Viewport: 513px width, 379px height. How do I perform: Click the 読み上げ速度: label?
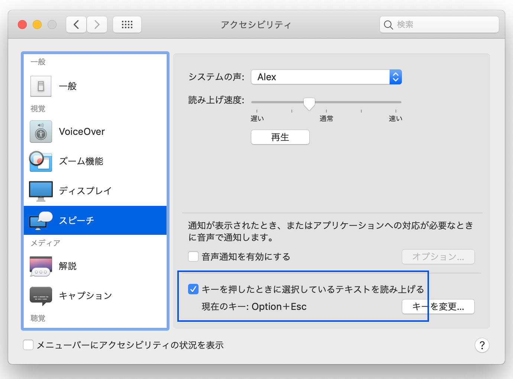pyautogui.click(x=216, y=100)
